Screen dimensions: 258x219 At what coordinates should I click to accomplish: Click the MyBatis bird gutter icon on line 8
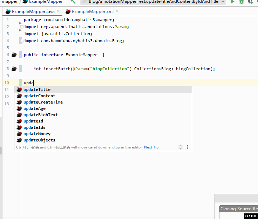[14, 69]
